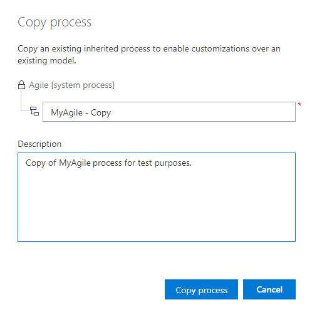Image resolution: width=312 pixels, height=312 pixels.
Task: Click inside the Description text area
Action: (157, 197)
